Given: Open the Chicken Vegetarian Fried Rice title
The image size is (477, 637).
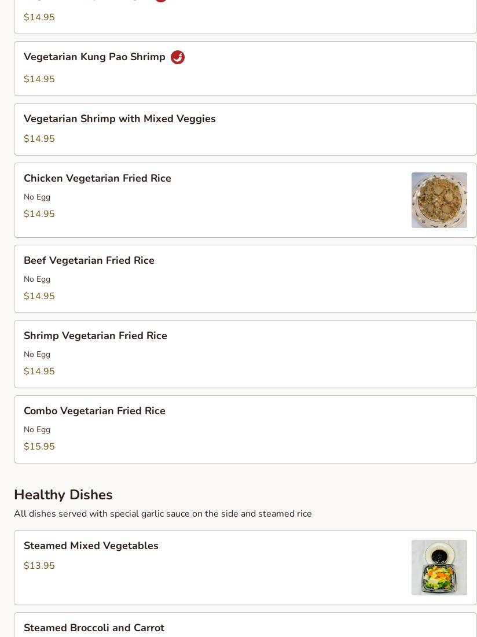Looking at the screenshot, I should tap(97, 178).
